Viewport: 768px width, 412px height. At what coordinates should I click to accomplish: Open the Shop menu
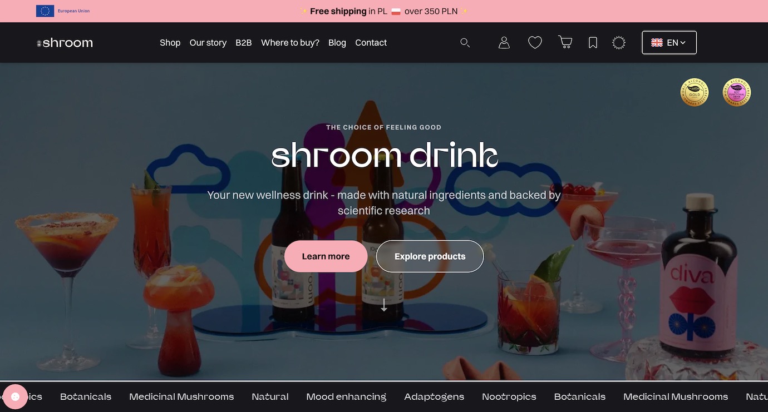(x=170, y=42)
